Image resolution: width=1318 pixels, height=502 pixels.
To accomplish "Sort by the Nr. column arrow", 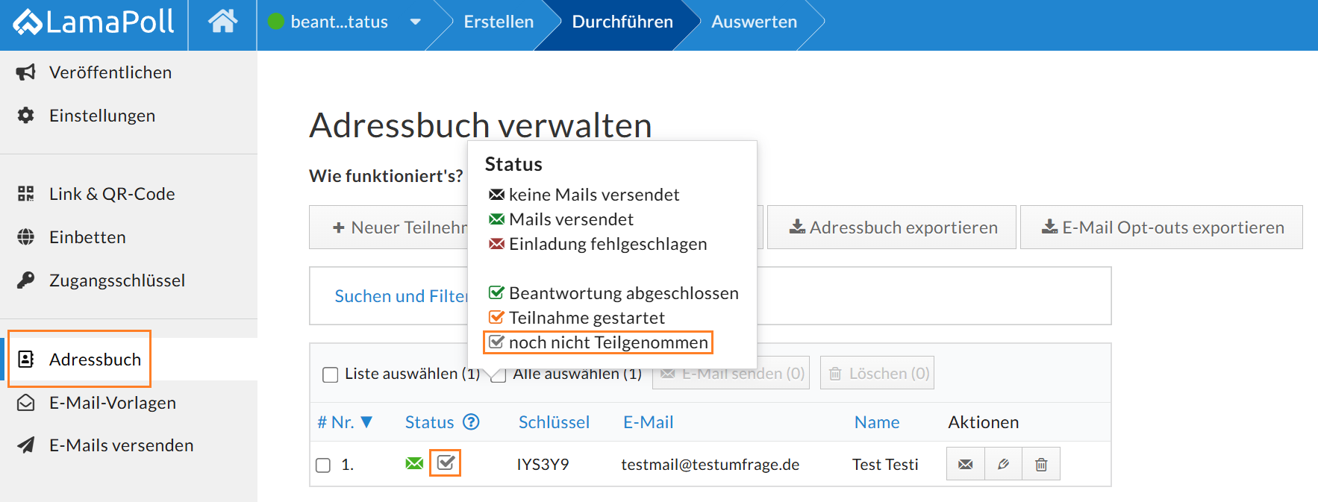I will [x=366, y=422].
